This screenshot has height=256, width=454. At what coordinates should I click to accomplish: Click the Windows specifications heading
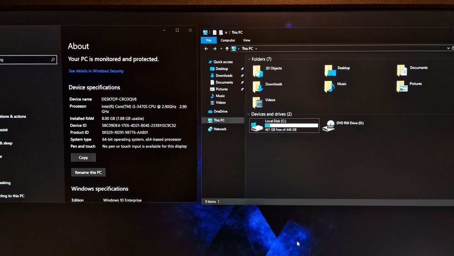(x=100, y=189)
